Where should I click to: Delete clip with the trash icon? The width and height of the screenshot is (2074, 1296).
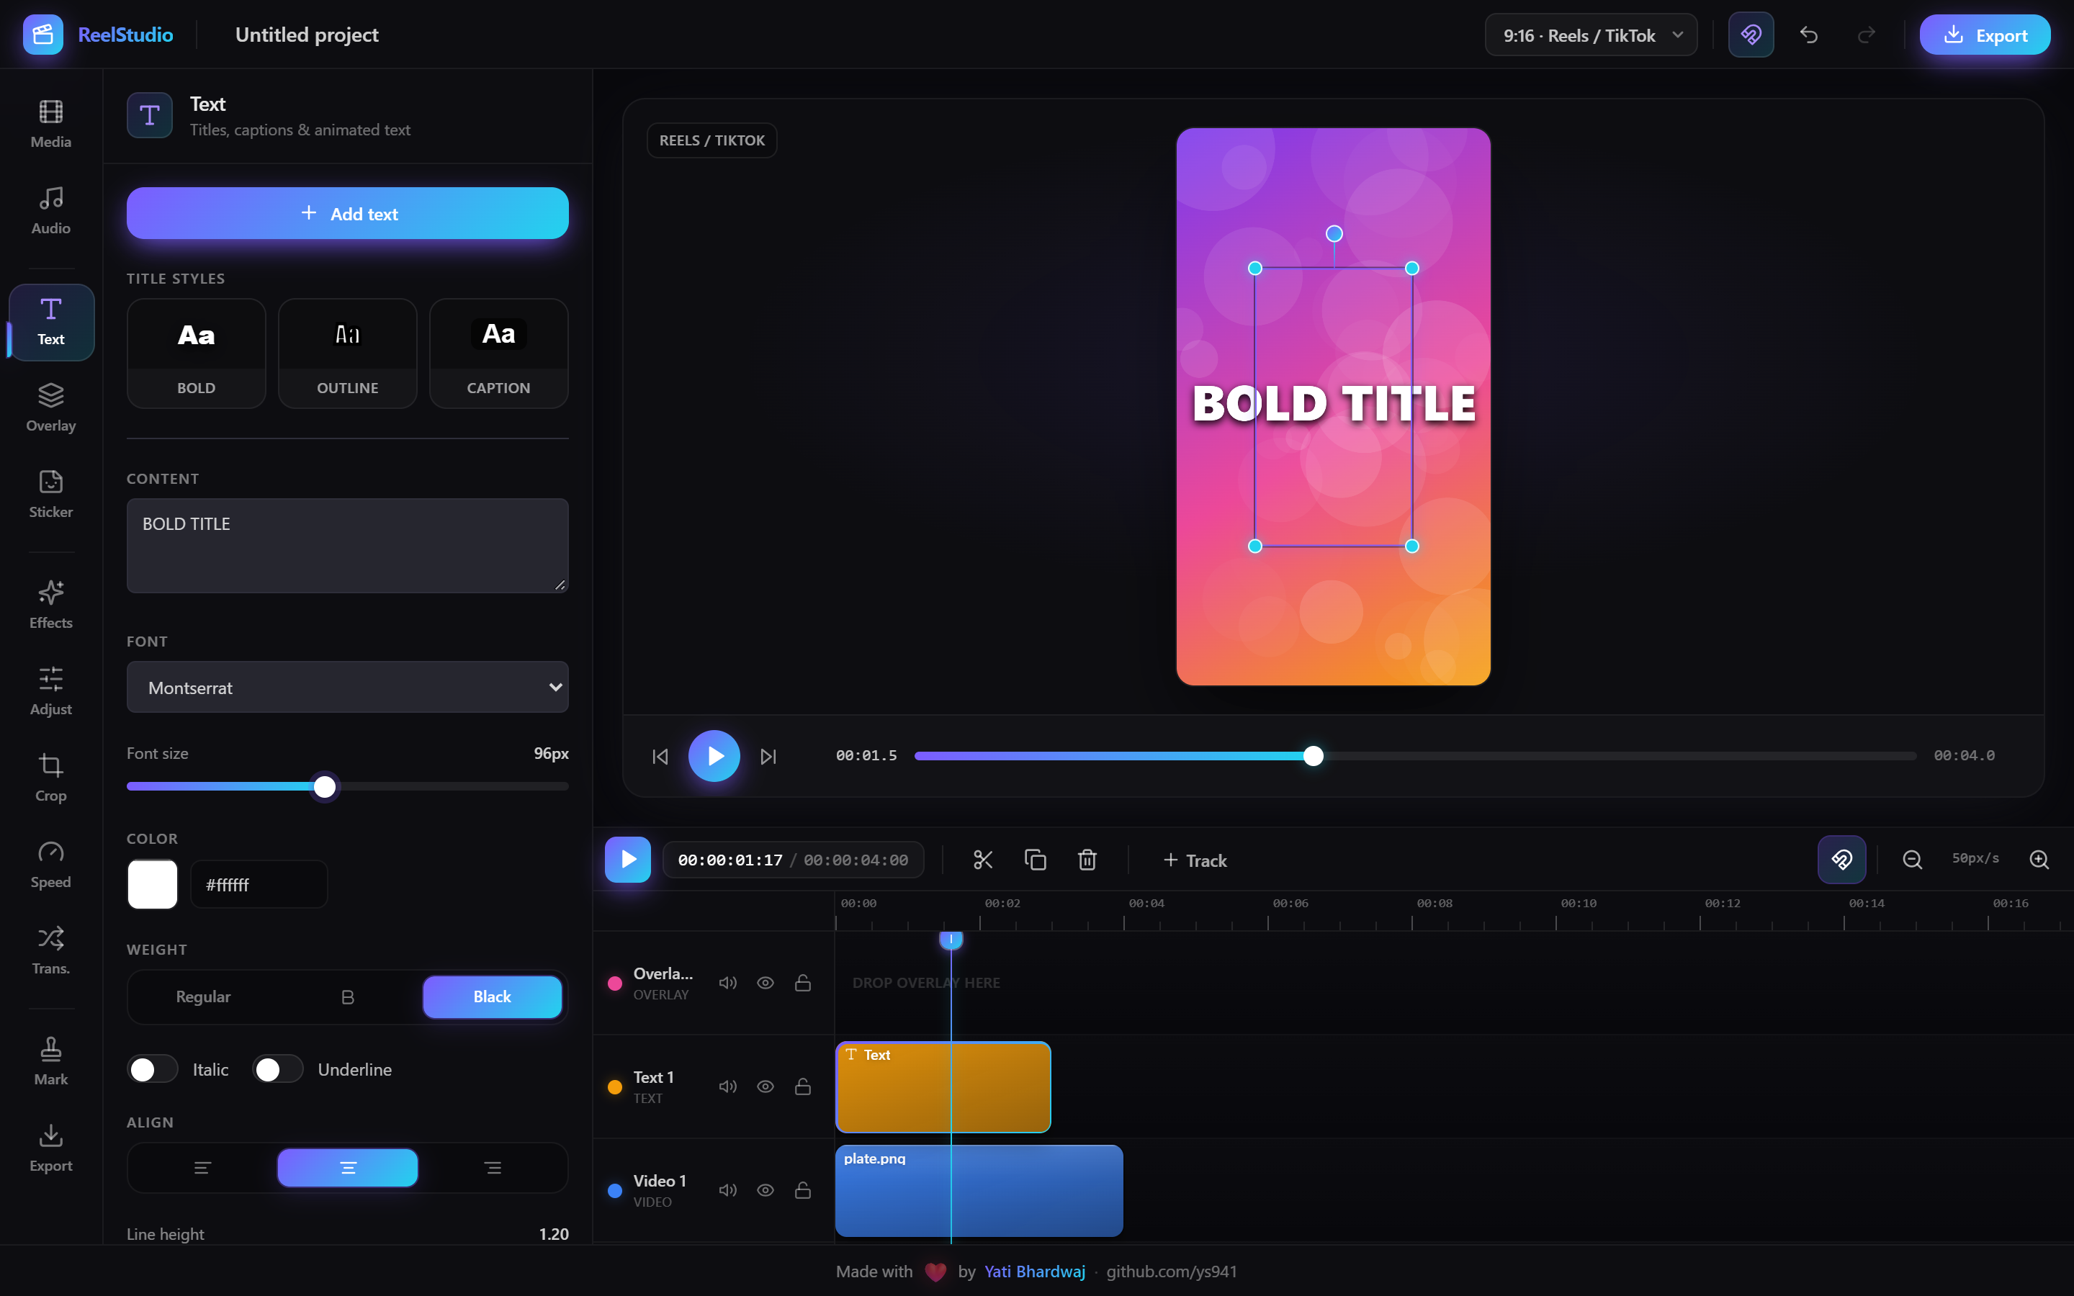point(1087,860)
